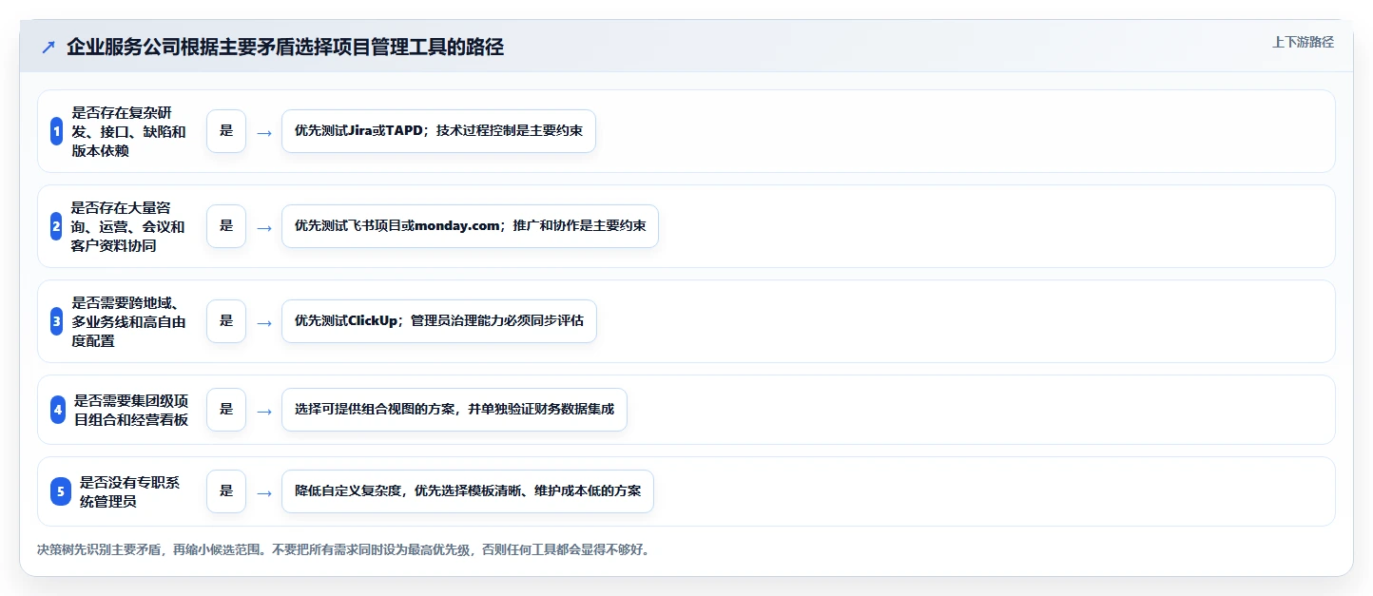Select step number badge 1

tap(56, 131)
